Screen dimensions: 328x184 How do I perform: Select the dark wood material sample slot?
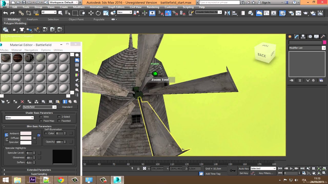[x=17, y=58]
